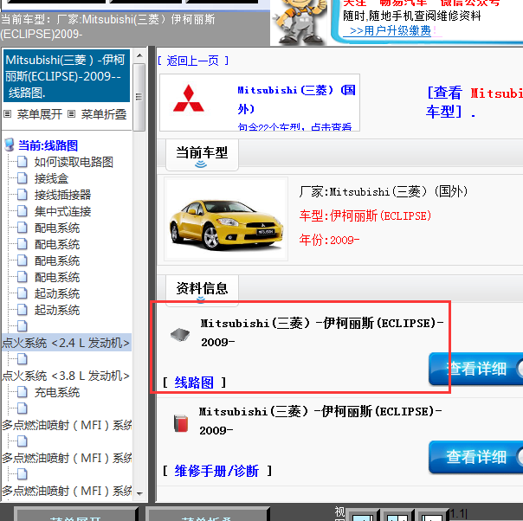Click the gray bar text 当前车型: 厂家:Mitsubishi
Viewport: 523px width, 521px height.
(x=108, y=27)
